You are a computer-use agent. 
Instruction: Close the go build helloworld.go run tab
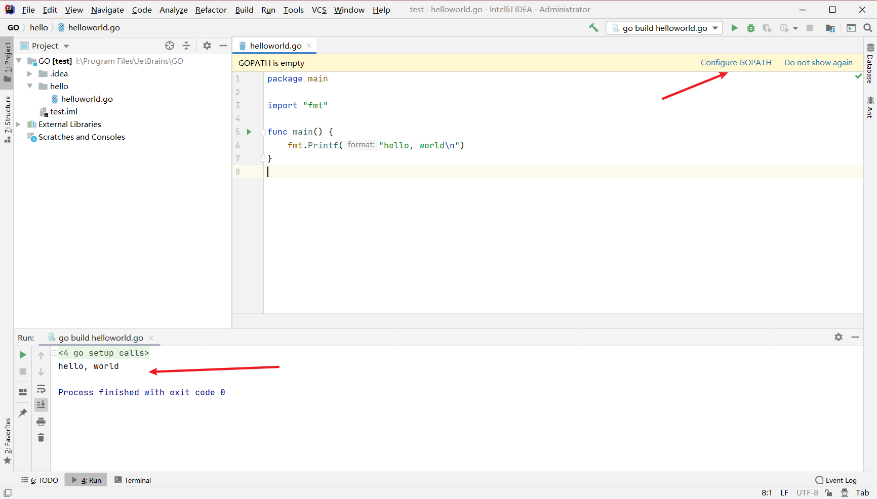pos(151,338)
